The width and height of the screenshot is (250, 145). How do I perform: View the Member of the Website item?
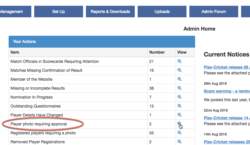[179, 79]
